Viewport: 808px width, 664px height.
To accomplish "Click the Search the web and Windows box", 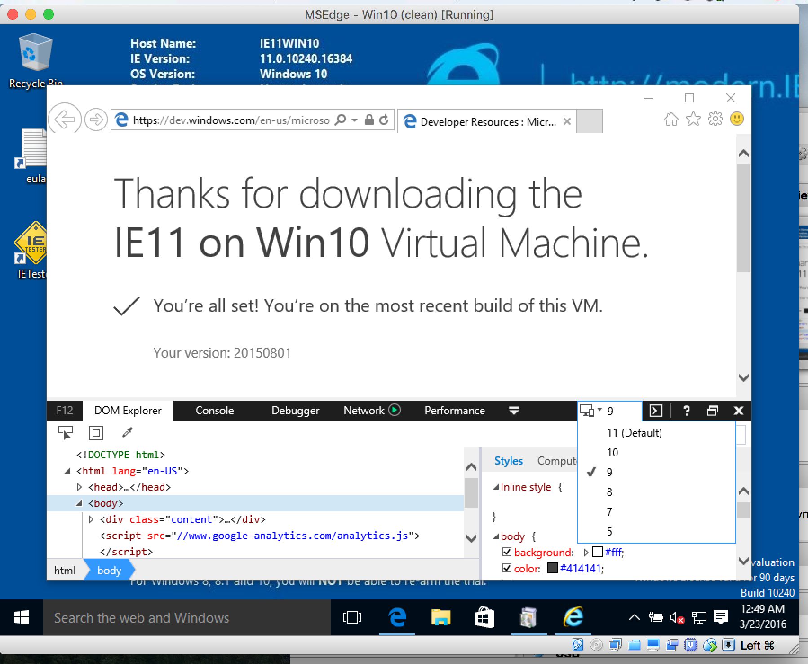I will coord(187,618).
